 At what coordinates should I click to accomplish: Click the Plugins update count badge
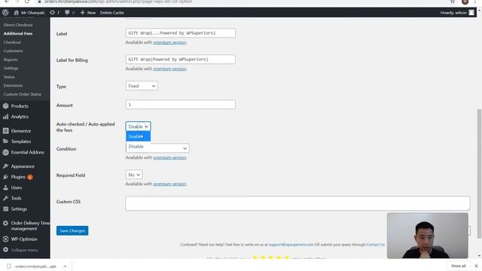30,177
